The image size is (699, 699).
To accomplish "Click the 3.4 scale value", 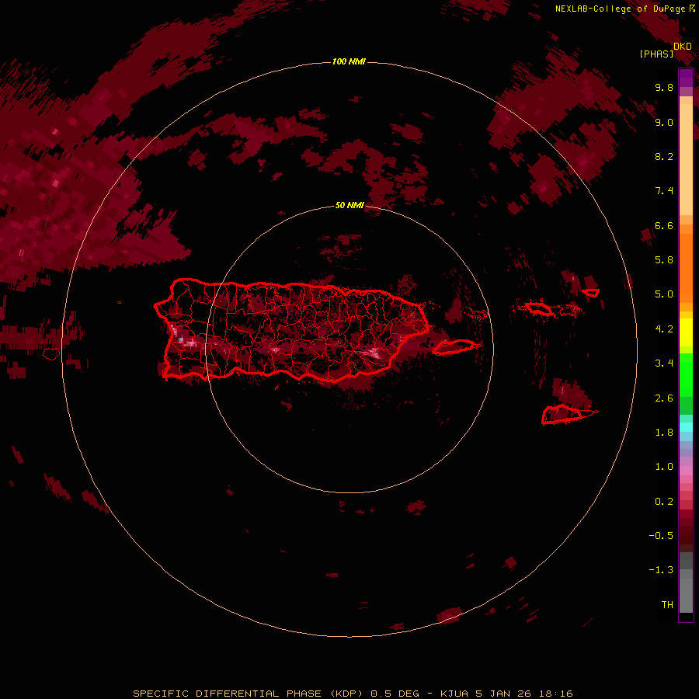I will tap(664, 363).
